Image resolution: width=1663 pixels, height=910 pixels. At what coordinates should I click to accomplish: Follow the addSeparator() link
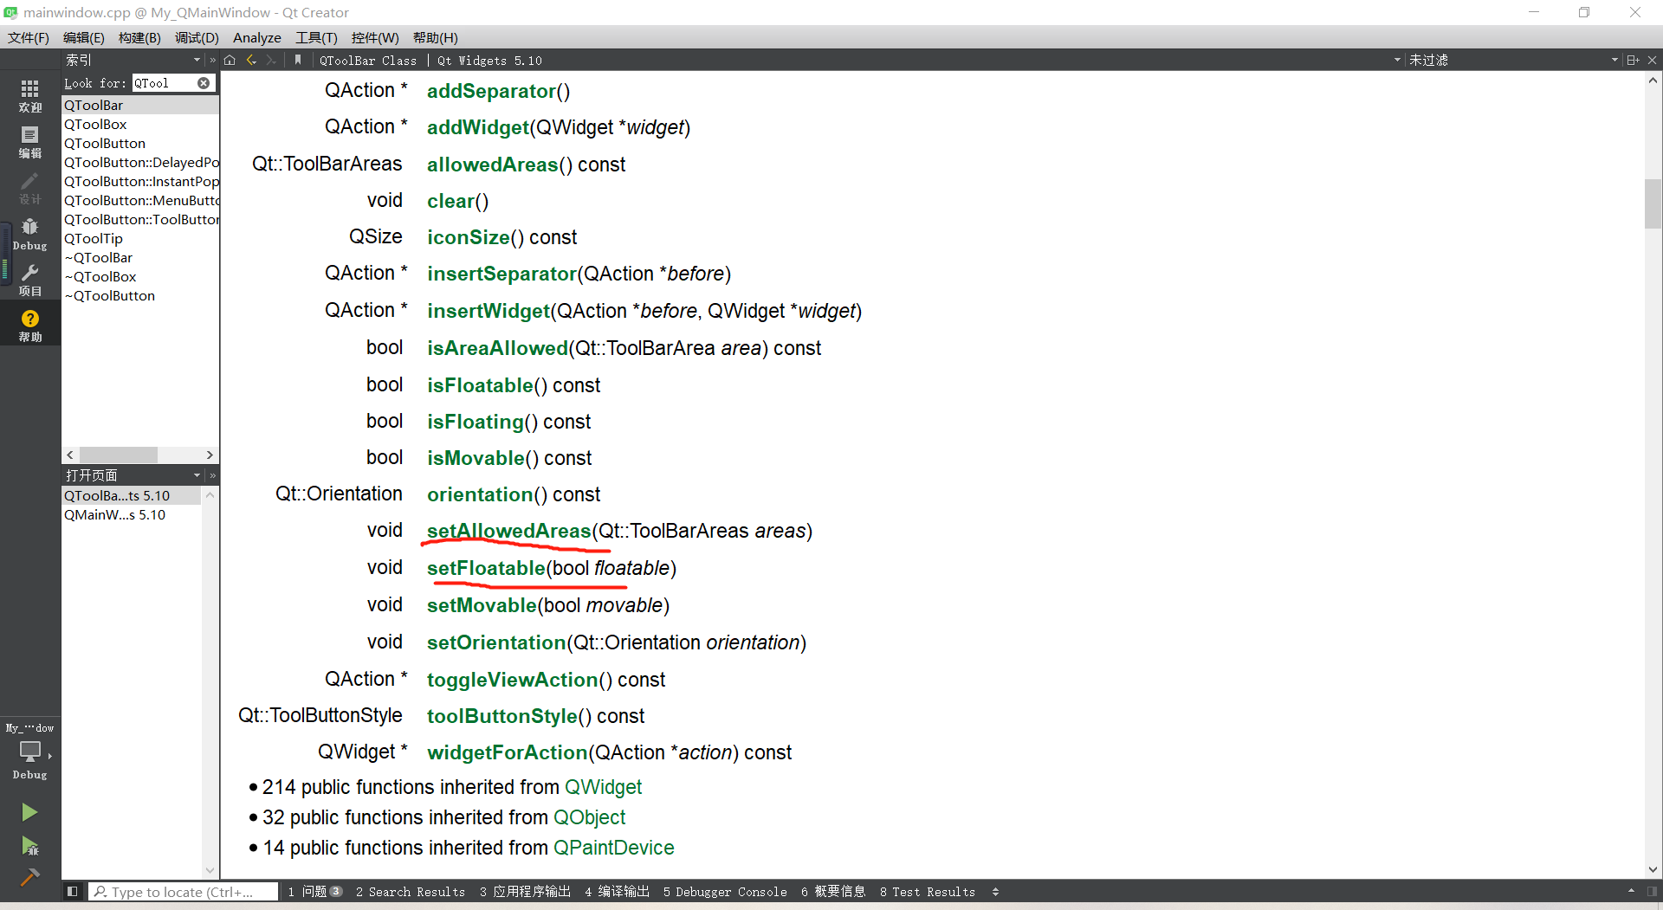tap(491, 91)
